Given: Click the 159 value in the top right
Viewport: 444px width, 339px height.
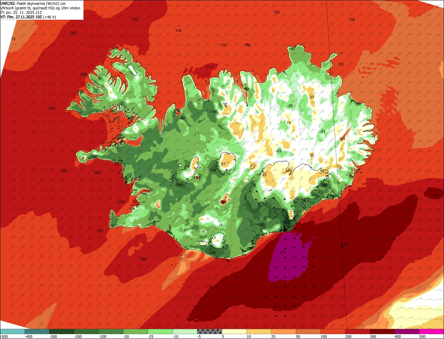Looking at the screenshot, I should click(x=352, y=20).
